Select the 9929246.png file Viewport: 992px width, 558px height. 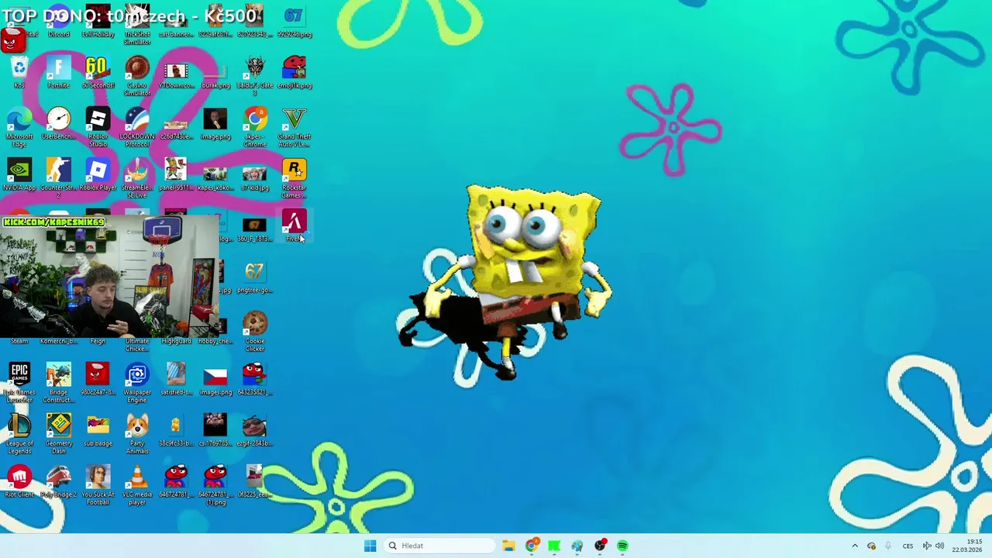[294, 22]
